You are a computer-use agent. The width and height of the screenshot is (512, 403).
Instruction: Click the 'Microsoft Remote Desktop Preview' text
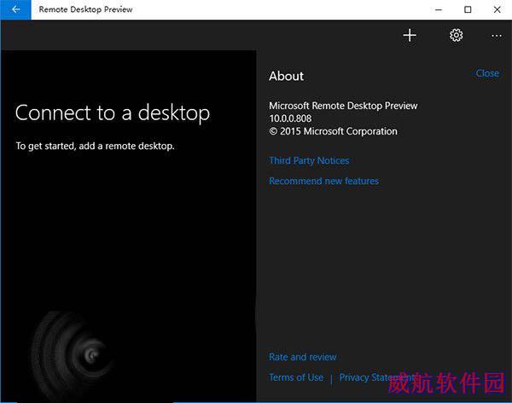point(343,106)
